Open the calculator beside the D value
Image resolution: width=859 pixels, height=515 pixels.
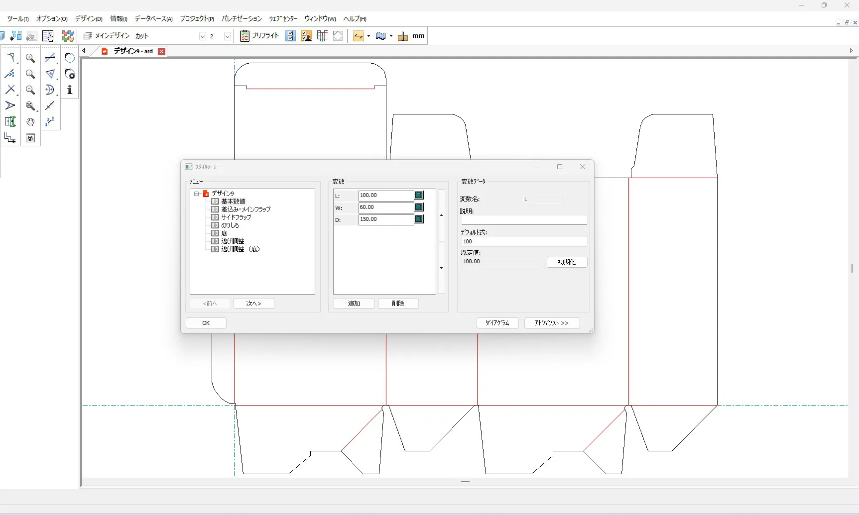click(419, 219)
